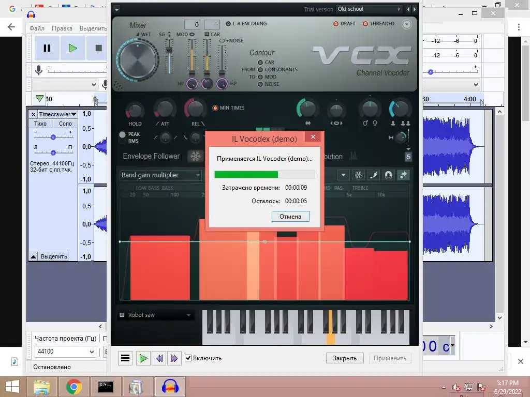Image resolution: width=530 pixels, height=397 pixels.
Task: Click the REL release knob
Action: tap(195, 109)
